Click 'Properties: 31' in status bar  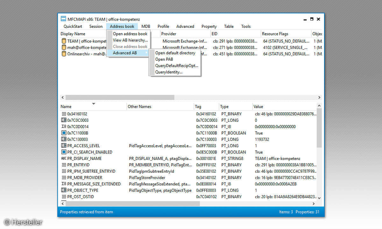(308, 212)
